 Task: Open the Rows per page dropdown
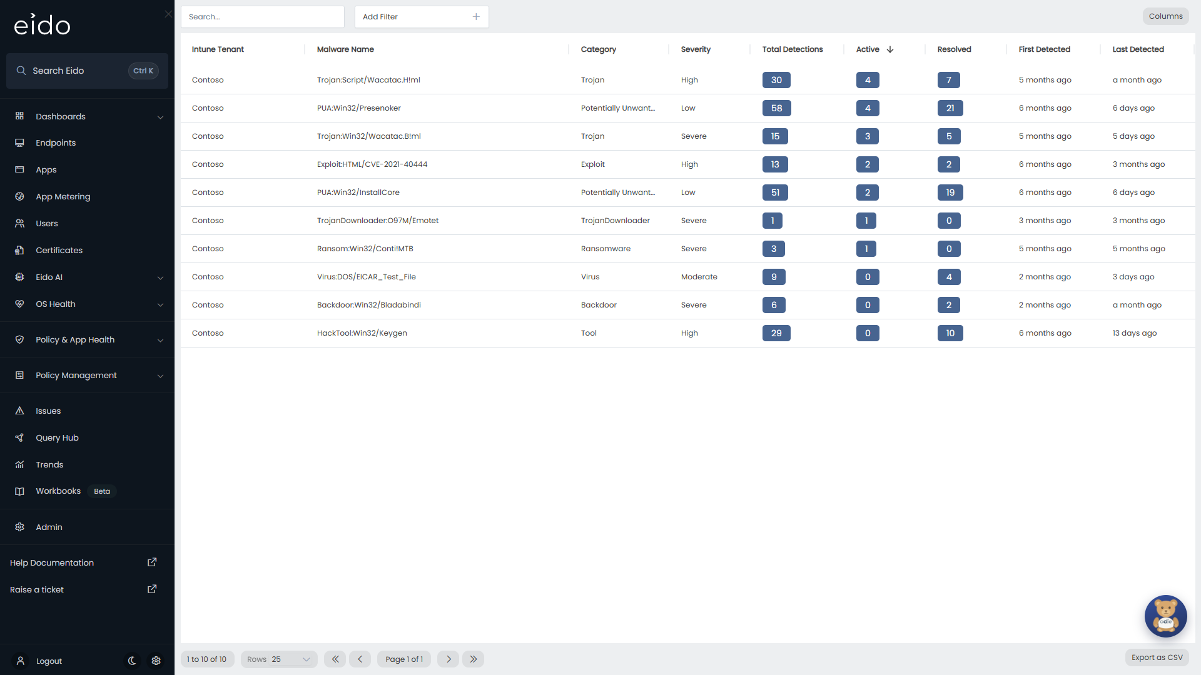click(x=279, y=659)
